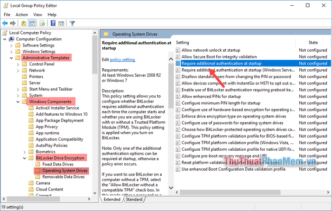This screenshot has width=332, height=211.
Task: Expand the Windows Settings node
Action: [11, 52]
